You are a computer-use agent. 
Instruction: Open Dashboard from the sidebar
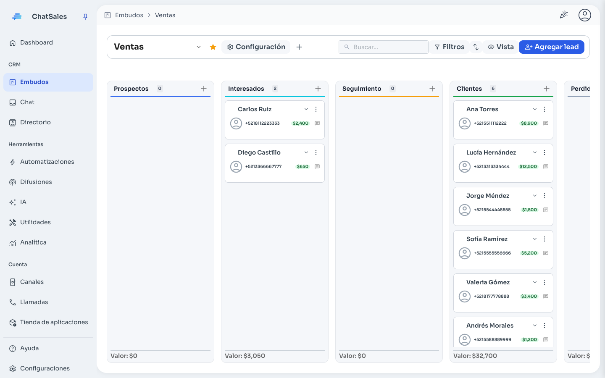tap(48, 42)
